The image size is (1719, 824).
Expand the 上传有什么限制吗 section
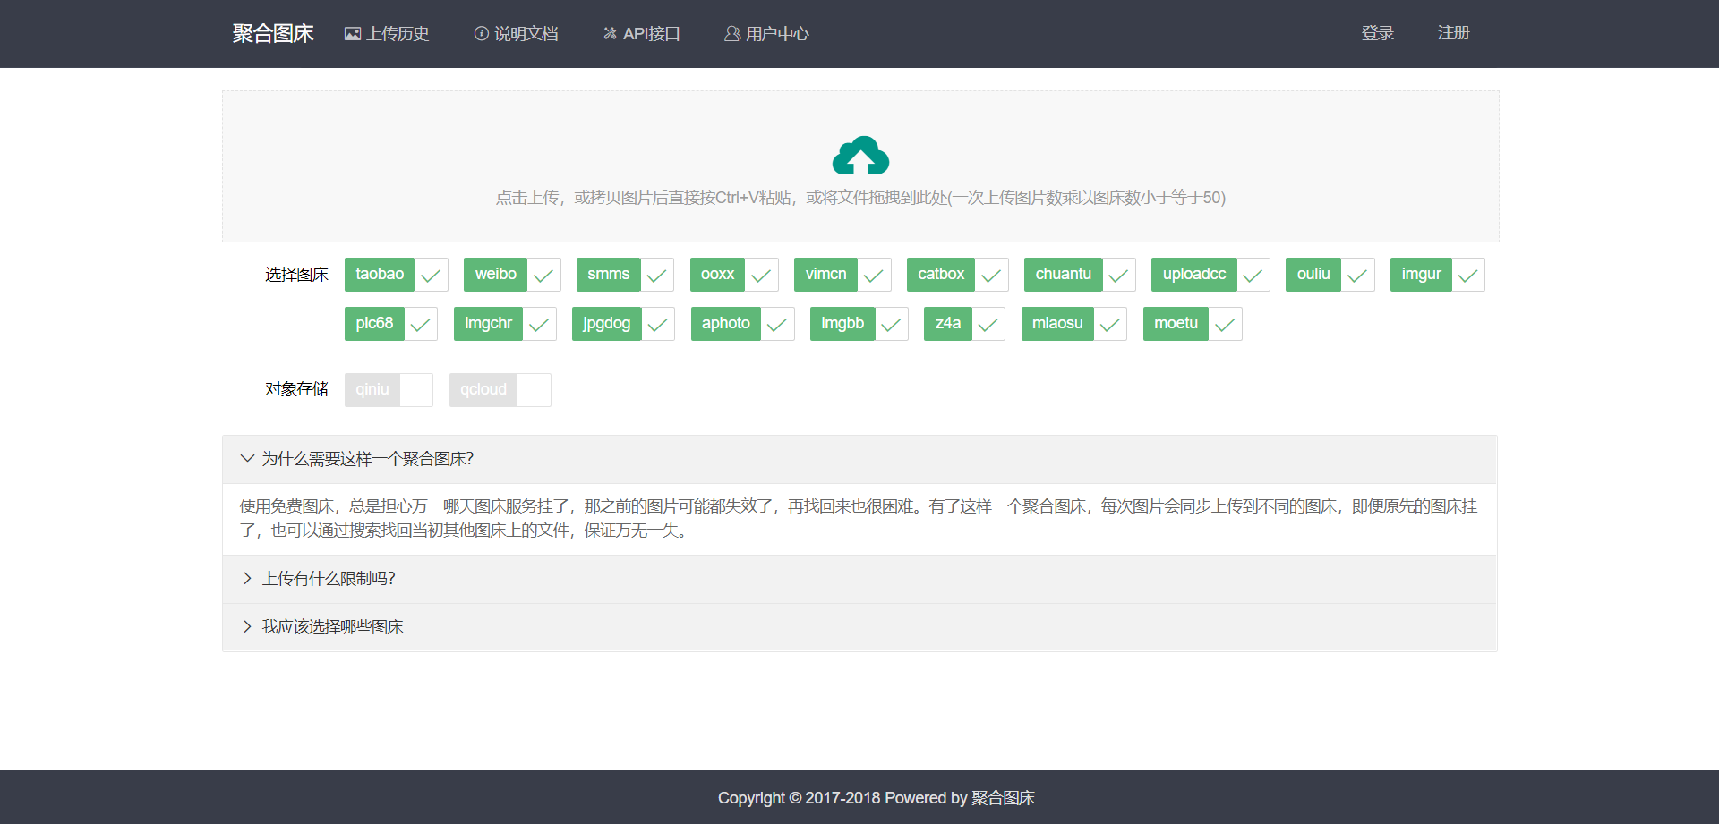859,580
